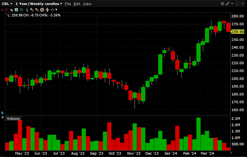
Task: Select the arrow annotation tool
Action: coord(11,10)
